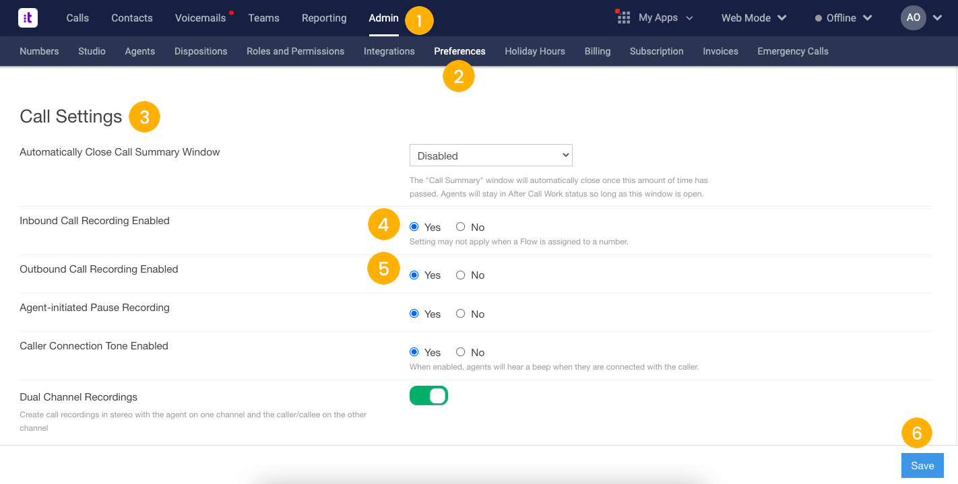Open the Billing tab
The image size is (958, 484).
[597, 51]
